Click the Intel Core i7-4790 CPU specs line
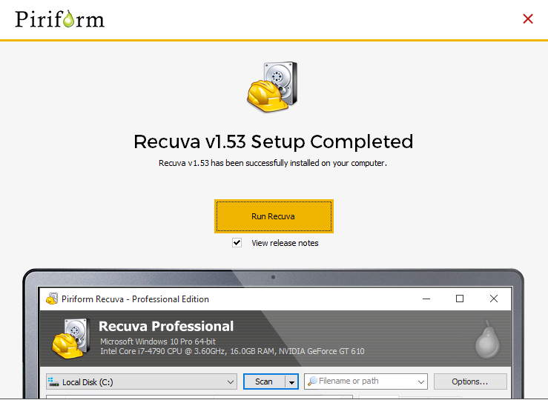The image size is (548, 400). point(232,351)
